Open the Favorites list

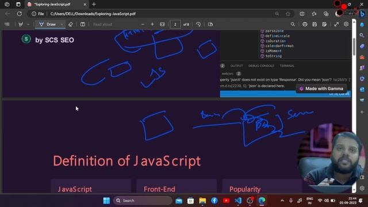pyautogui.click(x=314, y=14)
